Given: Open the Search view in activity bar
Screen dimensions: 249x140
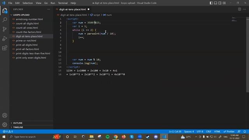Looking at the screenshot, I should [5, 20].
